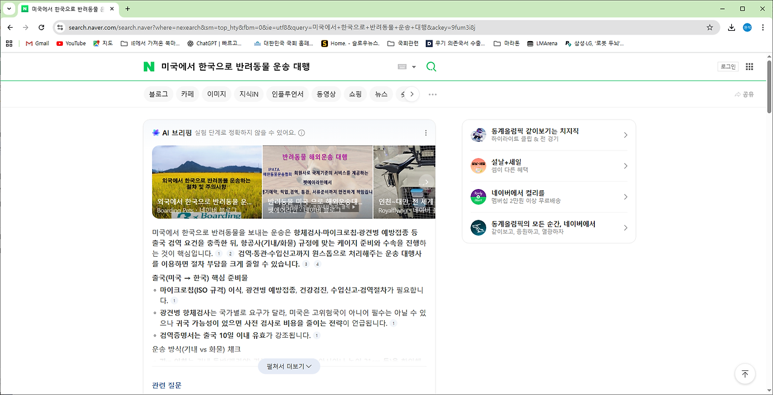The height and width of the screenshot is (395, 773).
Task: Expand the 설날+세일 sidebar entry
Action: (x=625, y=165)
